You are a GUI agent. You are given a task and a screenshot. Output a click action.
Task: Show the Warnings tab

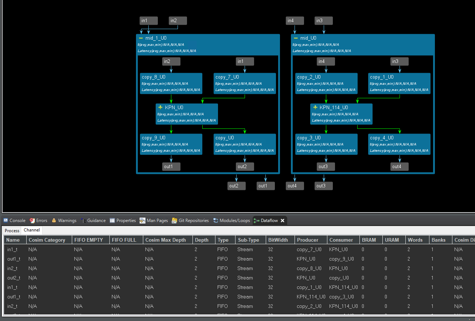64,221
